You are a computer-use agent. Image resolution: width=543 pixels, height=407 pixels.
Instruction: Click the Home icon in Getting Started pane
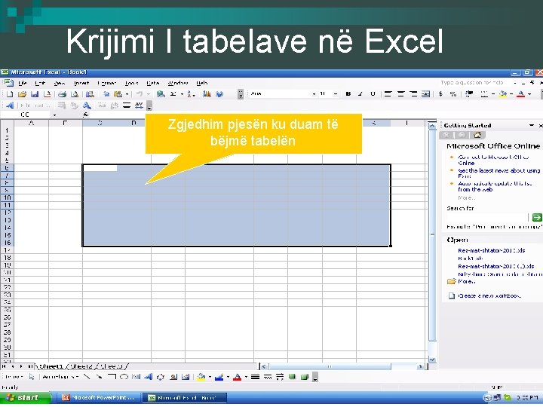point(477,135)
